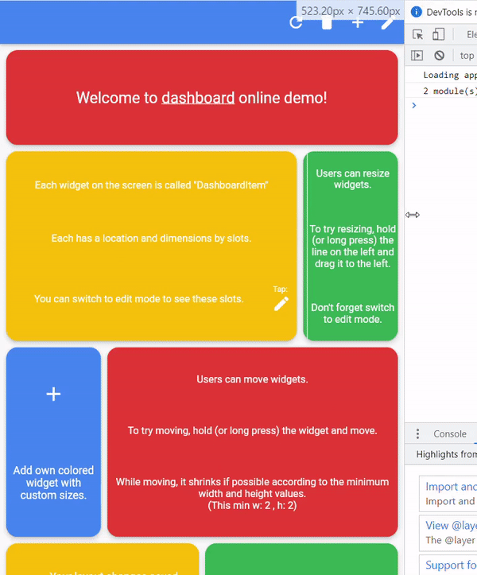
Task: Open the "View @layer" highlights link
Action: pyautogui.click(x=451, y=525)
